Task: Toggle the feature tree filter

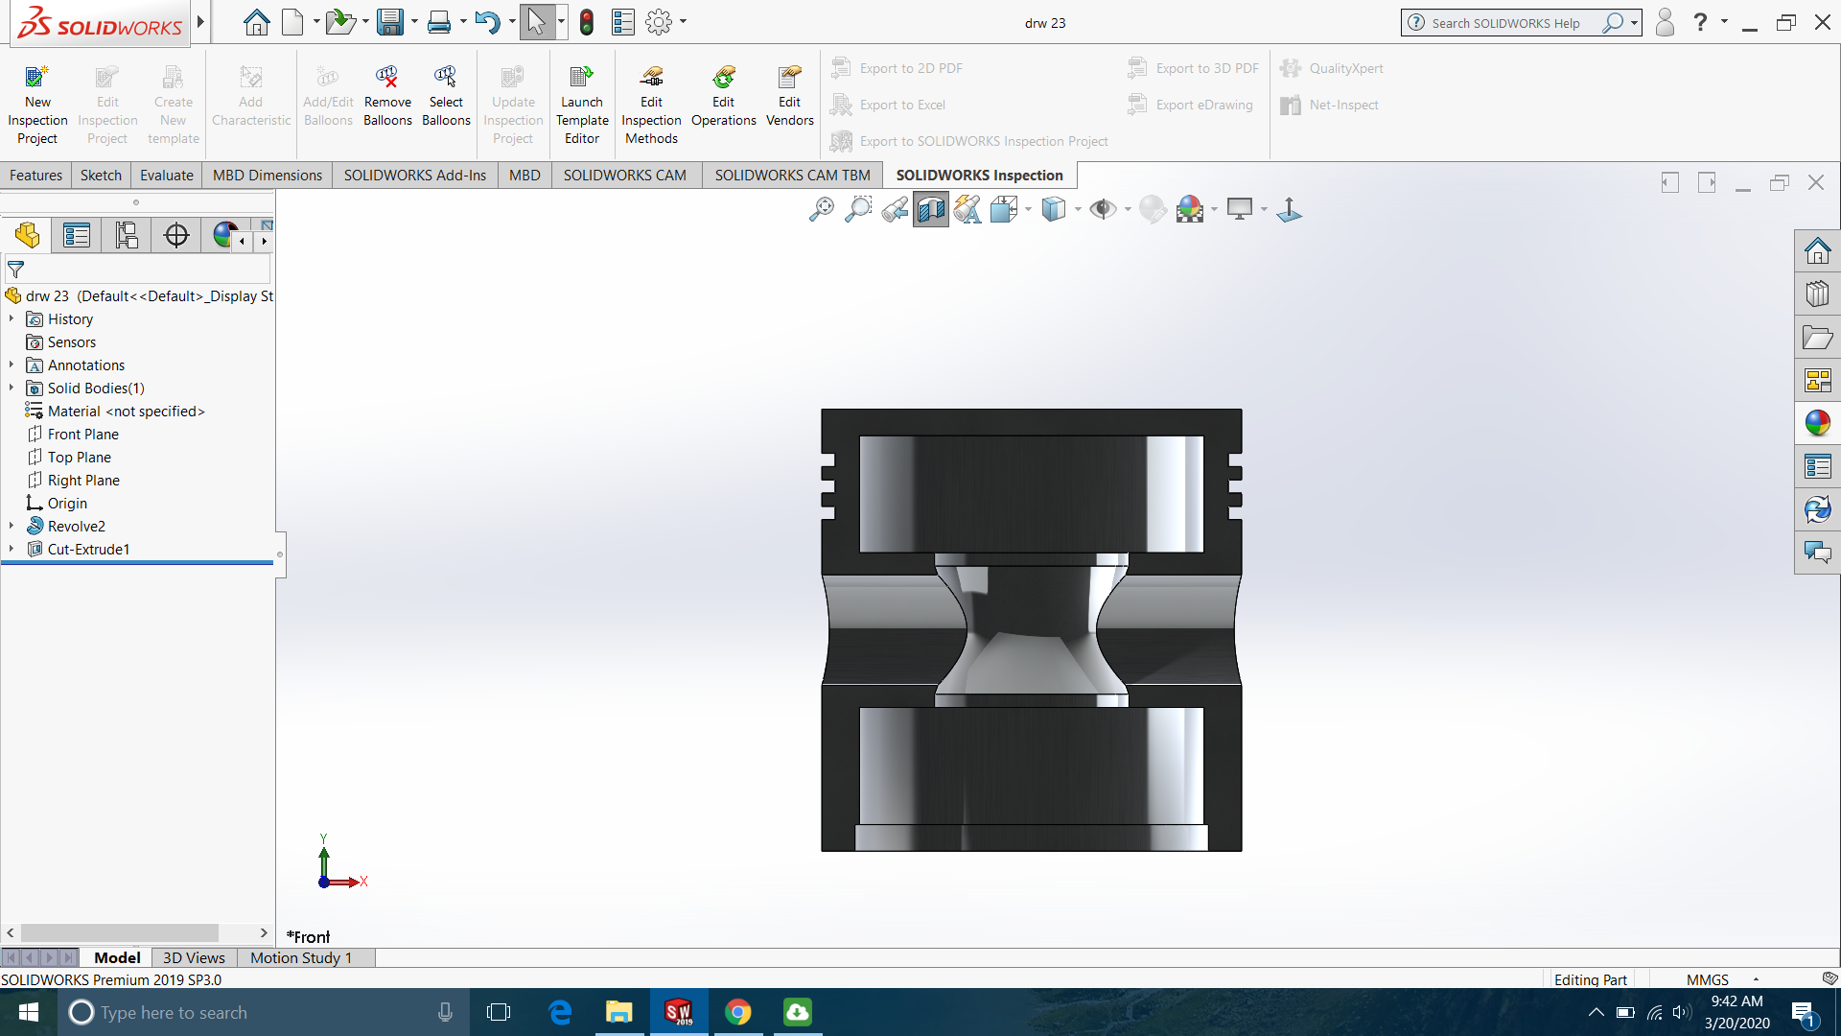Action: tap(16, 270)
